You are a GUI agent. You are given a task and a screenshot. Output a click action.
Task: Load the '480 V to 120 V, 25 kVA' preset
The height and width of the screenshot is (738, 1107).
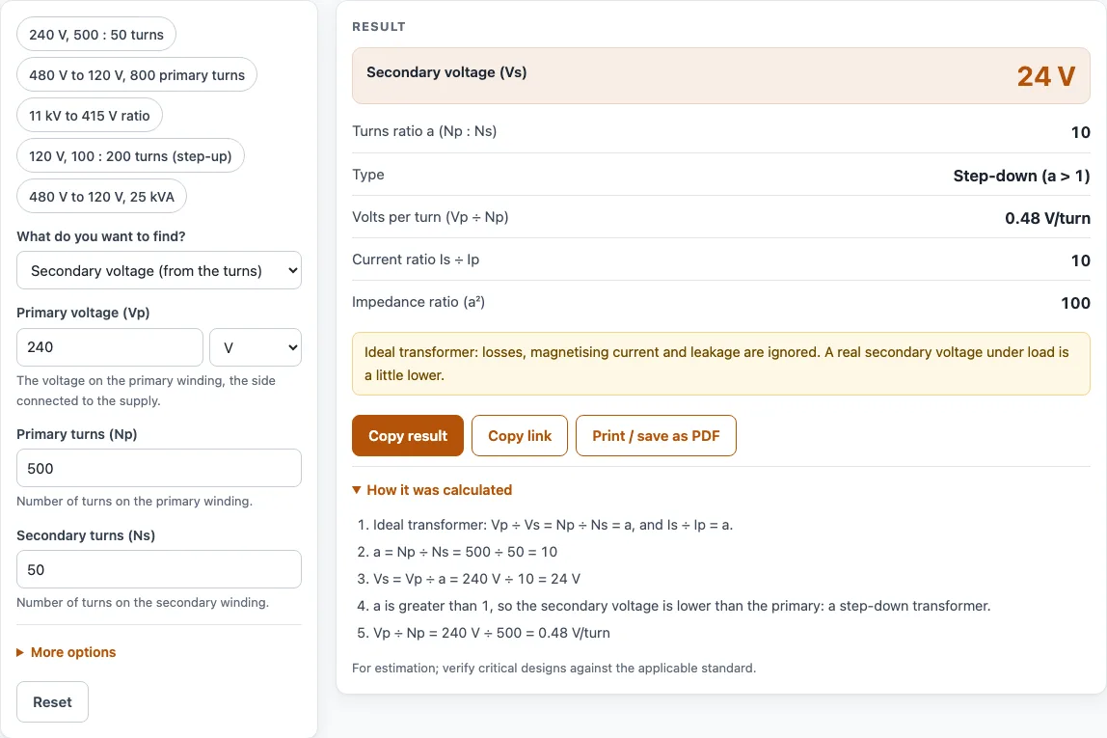101,197
